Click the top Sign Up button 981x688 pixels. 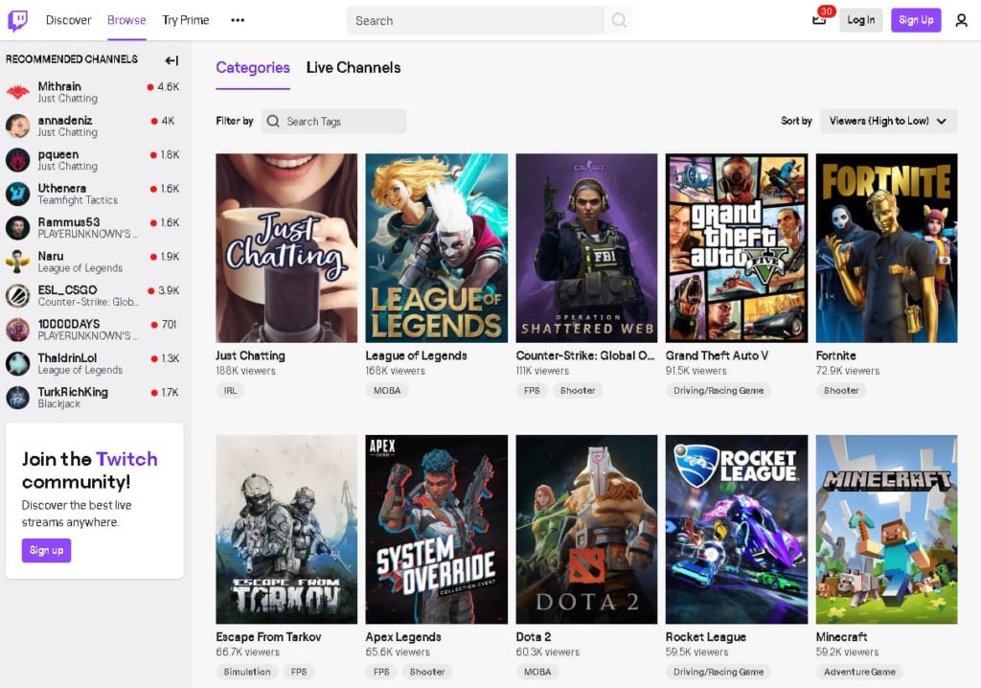916,20
